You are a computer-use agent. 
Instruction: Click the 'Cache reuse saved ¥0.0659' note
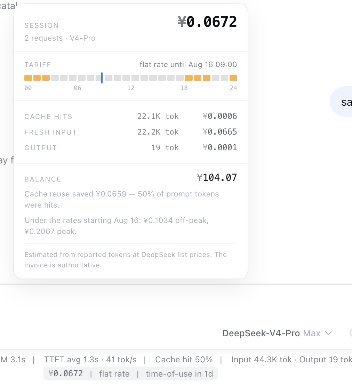click(x=122, y=199)
